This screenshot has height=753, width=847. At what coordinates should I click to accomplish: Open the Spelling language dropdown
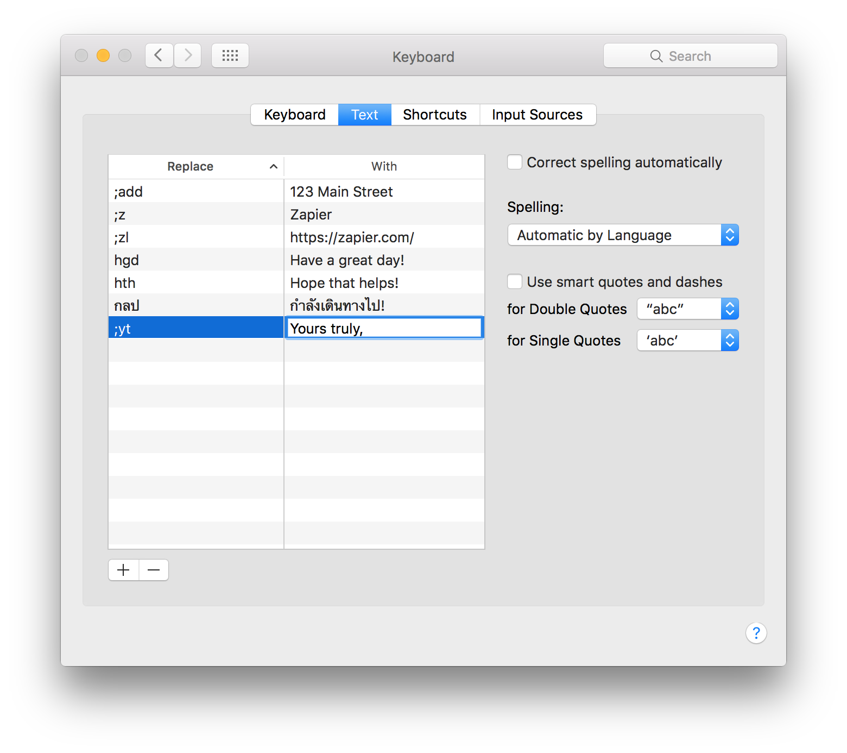pos(623,235)
